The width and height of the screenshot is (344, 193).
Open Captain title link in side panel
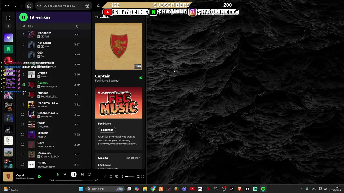coord(103,76)
